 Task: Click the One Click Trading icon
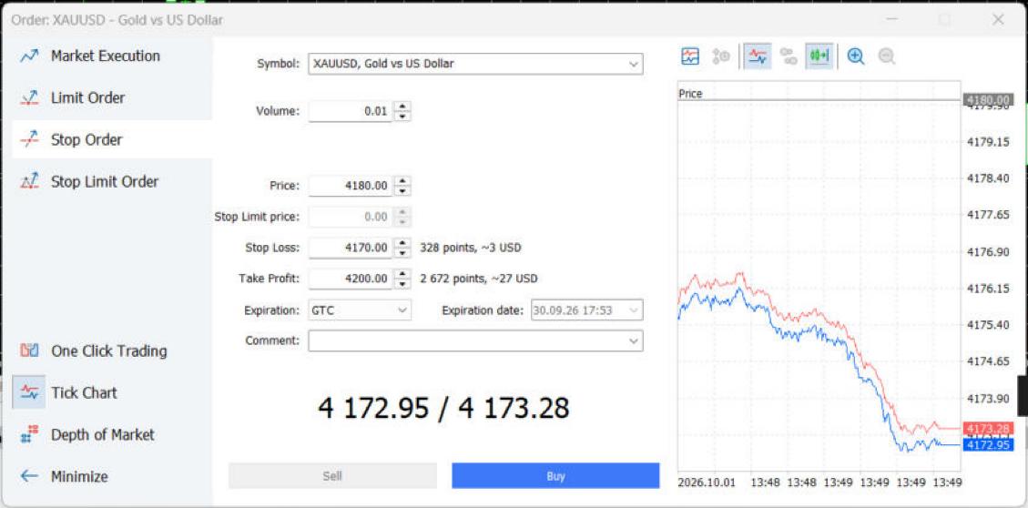tap(29, 351)
